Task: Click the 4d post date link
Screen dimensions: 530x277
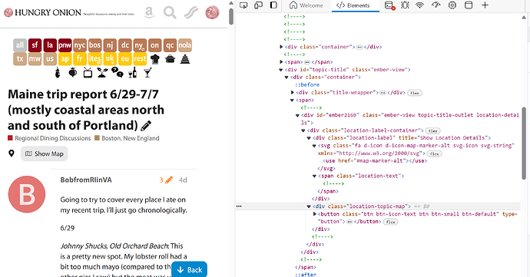Action: [183, 180]
